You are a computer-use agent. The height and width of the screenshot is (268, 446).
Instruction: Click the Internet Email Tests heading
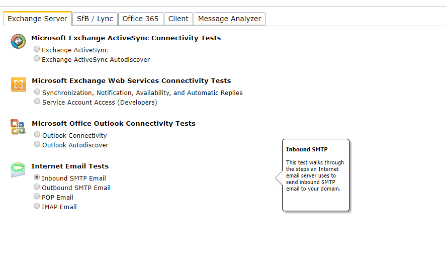(x=70, y=166)
